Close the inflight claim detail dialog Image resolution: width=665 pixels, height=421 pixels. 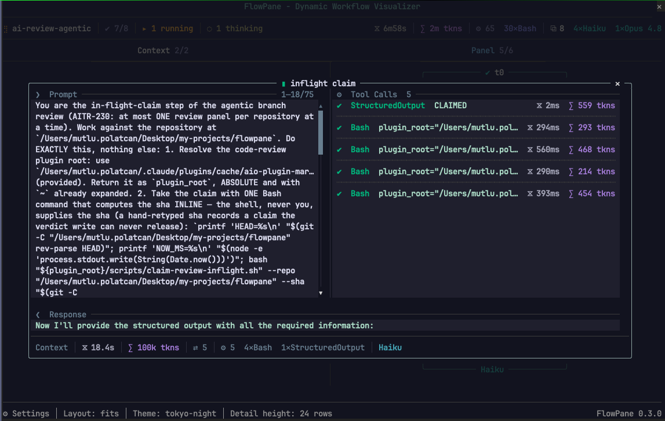coord(617,83)
